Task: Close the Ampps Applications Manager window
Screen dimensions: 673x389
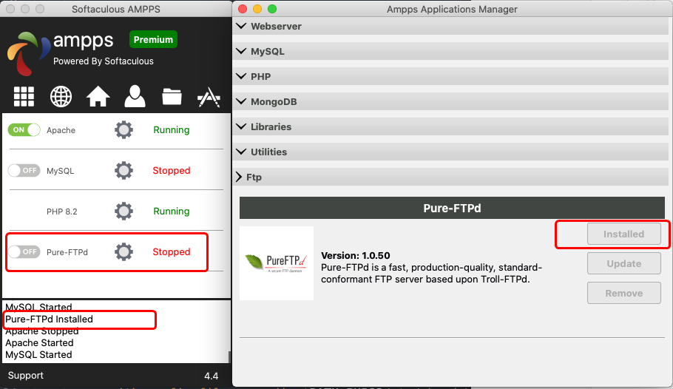Action: tap(243, 9)
